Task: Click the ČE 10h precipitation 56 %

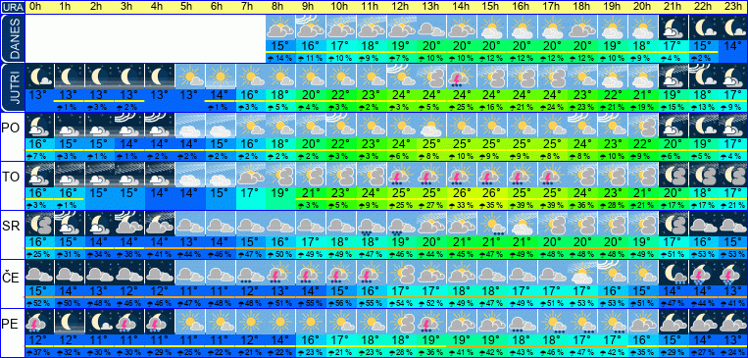Action: click(340, 303)
